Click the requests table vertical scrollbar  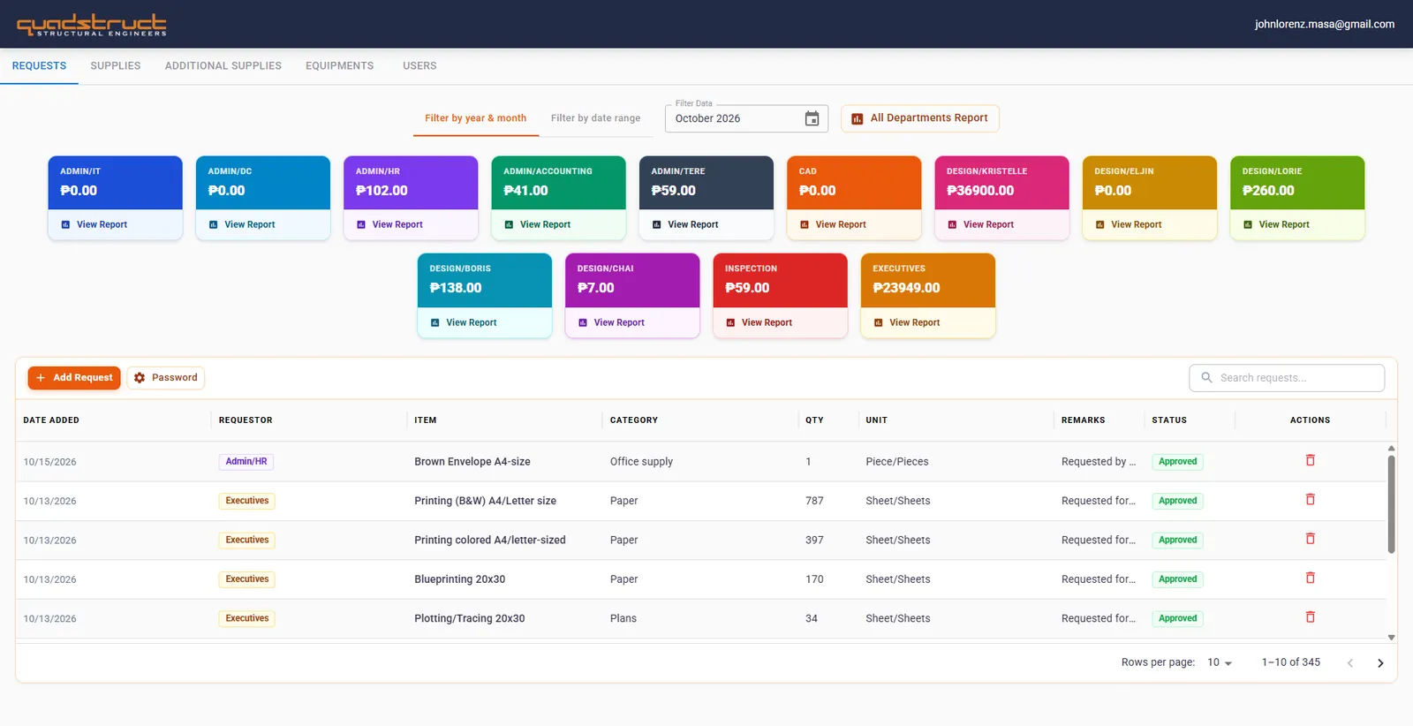1391,503
